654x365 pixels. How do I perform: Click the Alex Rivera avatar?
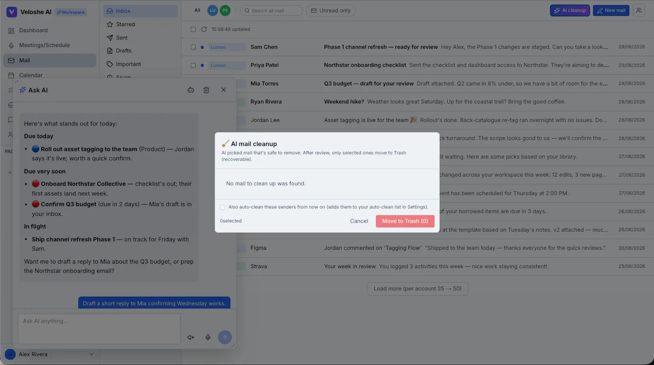coord(10,354)
